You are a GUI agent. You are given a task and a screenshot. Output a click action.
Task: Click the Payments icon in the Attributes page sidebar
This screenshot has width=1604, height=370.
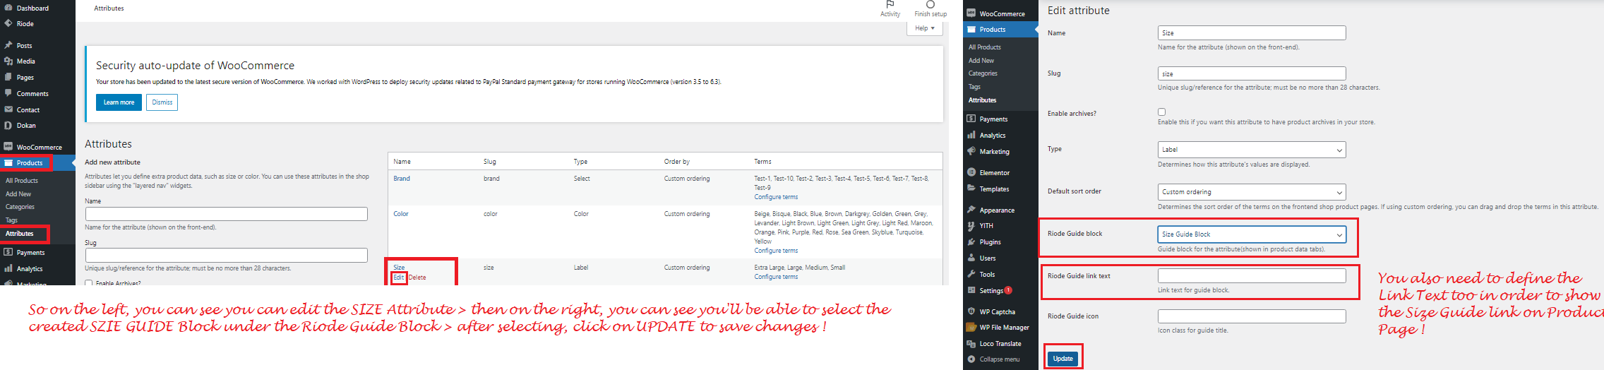(x=8, y=252)
